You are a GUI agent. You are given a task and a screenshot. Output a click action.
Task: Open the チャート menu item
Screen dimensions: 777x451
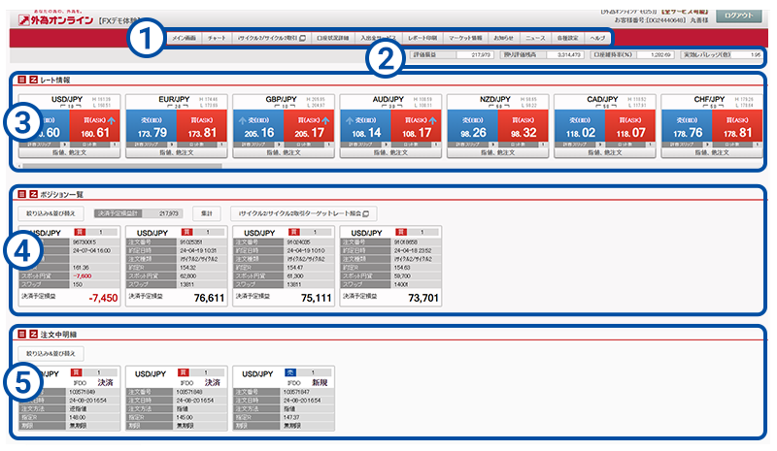(x=217, y=38)
